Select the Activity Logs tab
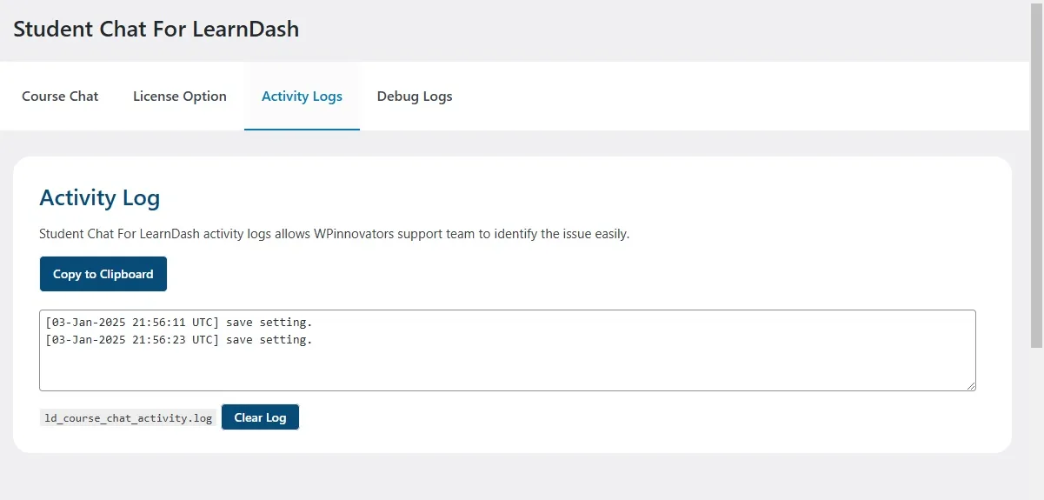 pos(302,97)
